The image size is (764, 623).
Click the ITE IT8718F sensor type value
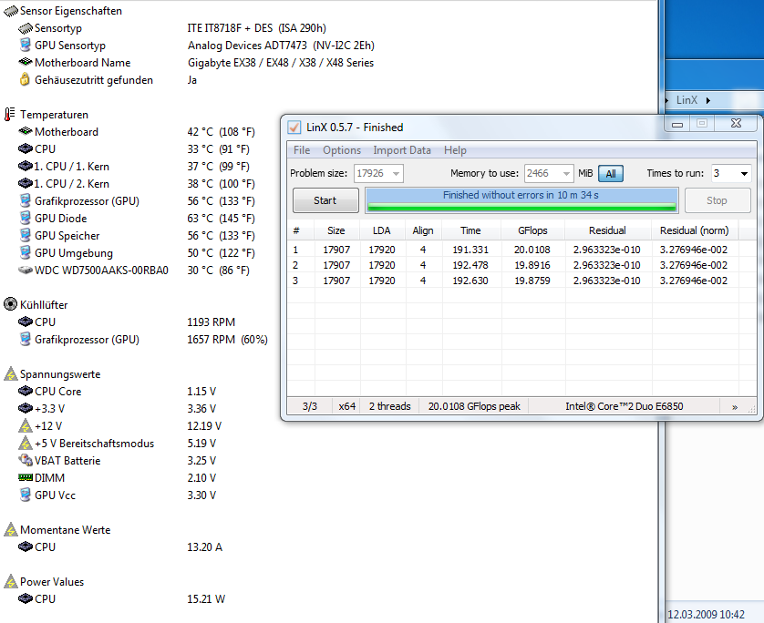257,28
